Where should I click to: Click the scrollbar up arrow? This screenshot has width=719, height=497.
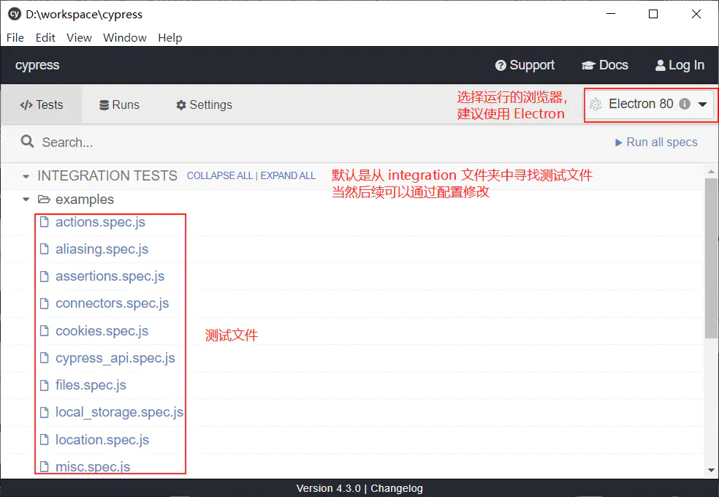(711, 172)
